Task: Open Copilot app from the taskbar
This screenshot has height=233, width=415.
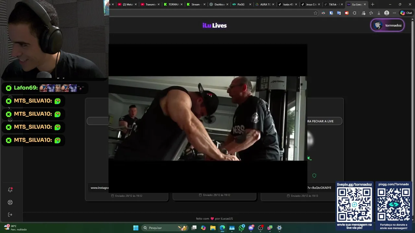Action: (203, 228)
